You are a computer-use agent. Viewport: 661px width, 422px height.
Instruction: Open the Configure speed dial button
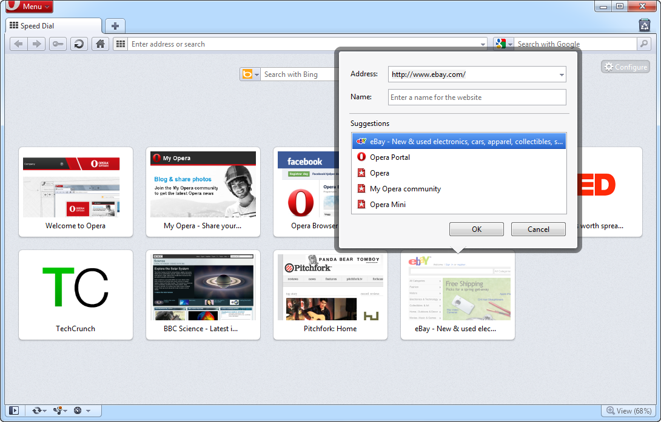626,67
